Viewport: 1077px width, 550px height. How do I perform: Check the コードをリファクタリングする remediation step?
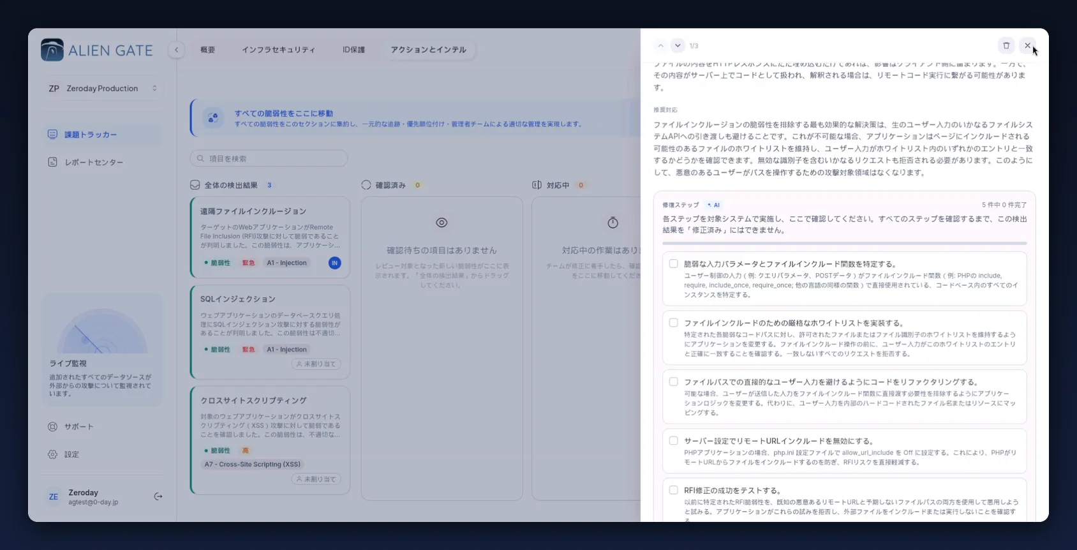pyautogui.click(x=673, y=382)
